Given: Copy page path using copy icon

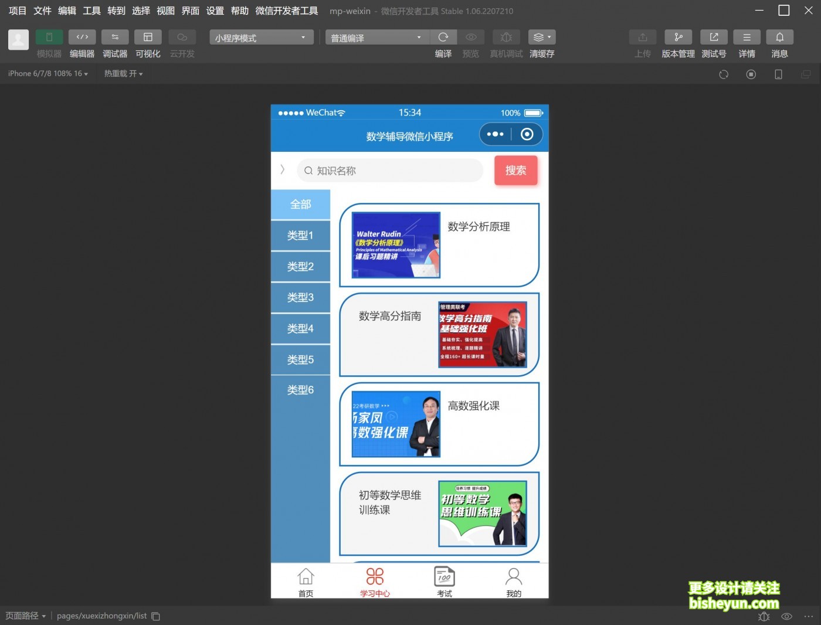Looking at the screenshot, I should point(156,616).
